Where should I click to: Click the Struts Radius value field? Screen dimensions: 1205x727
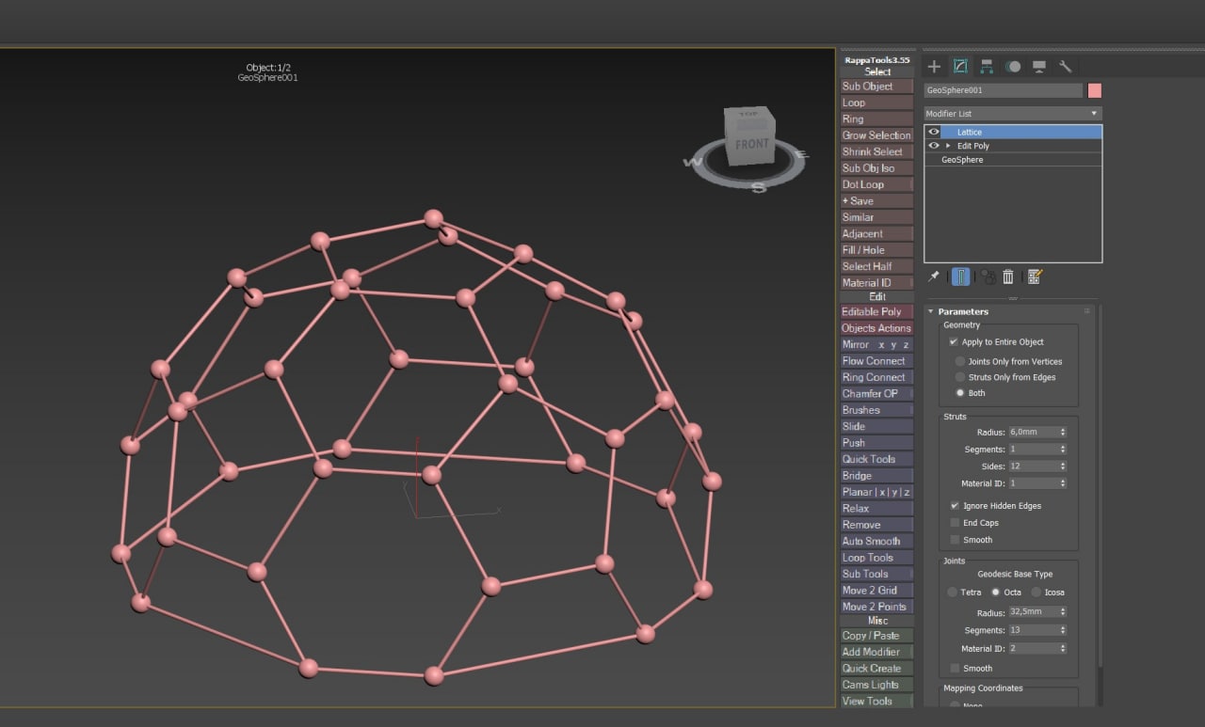pos(1033,432)
